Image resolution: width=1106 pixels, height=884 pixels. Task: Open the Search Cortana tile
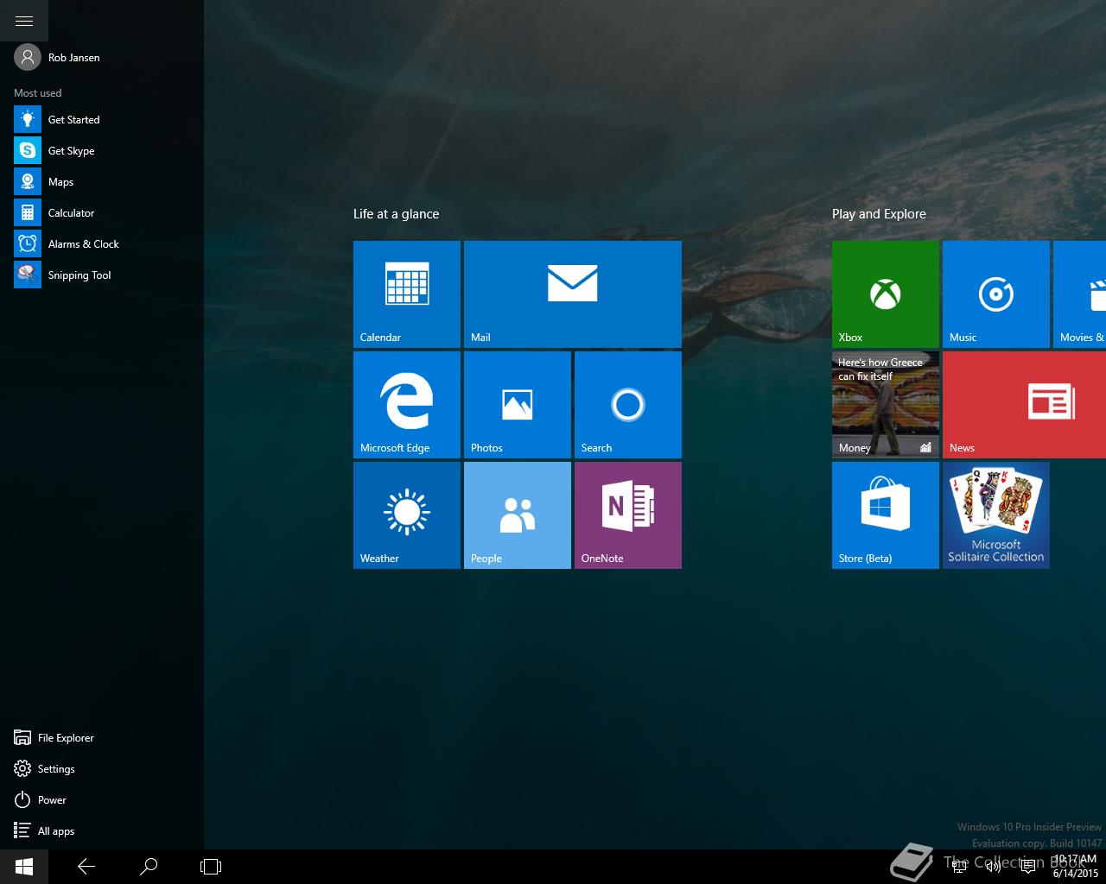628,405
